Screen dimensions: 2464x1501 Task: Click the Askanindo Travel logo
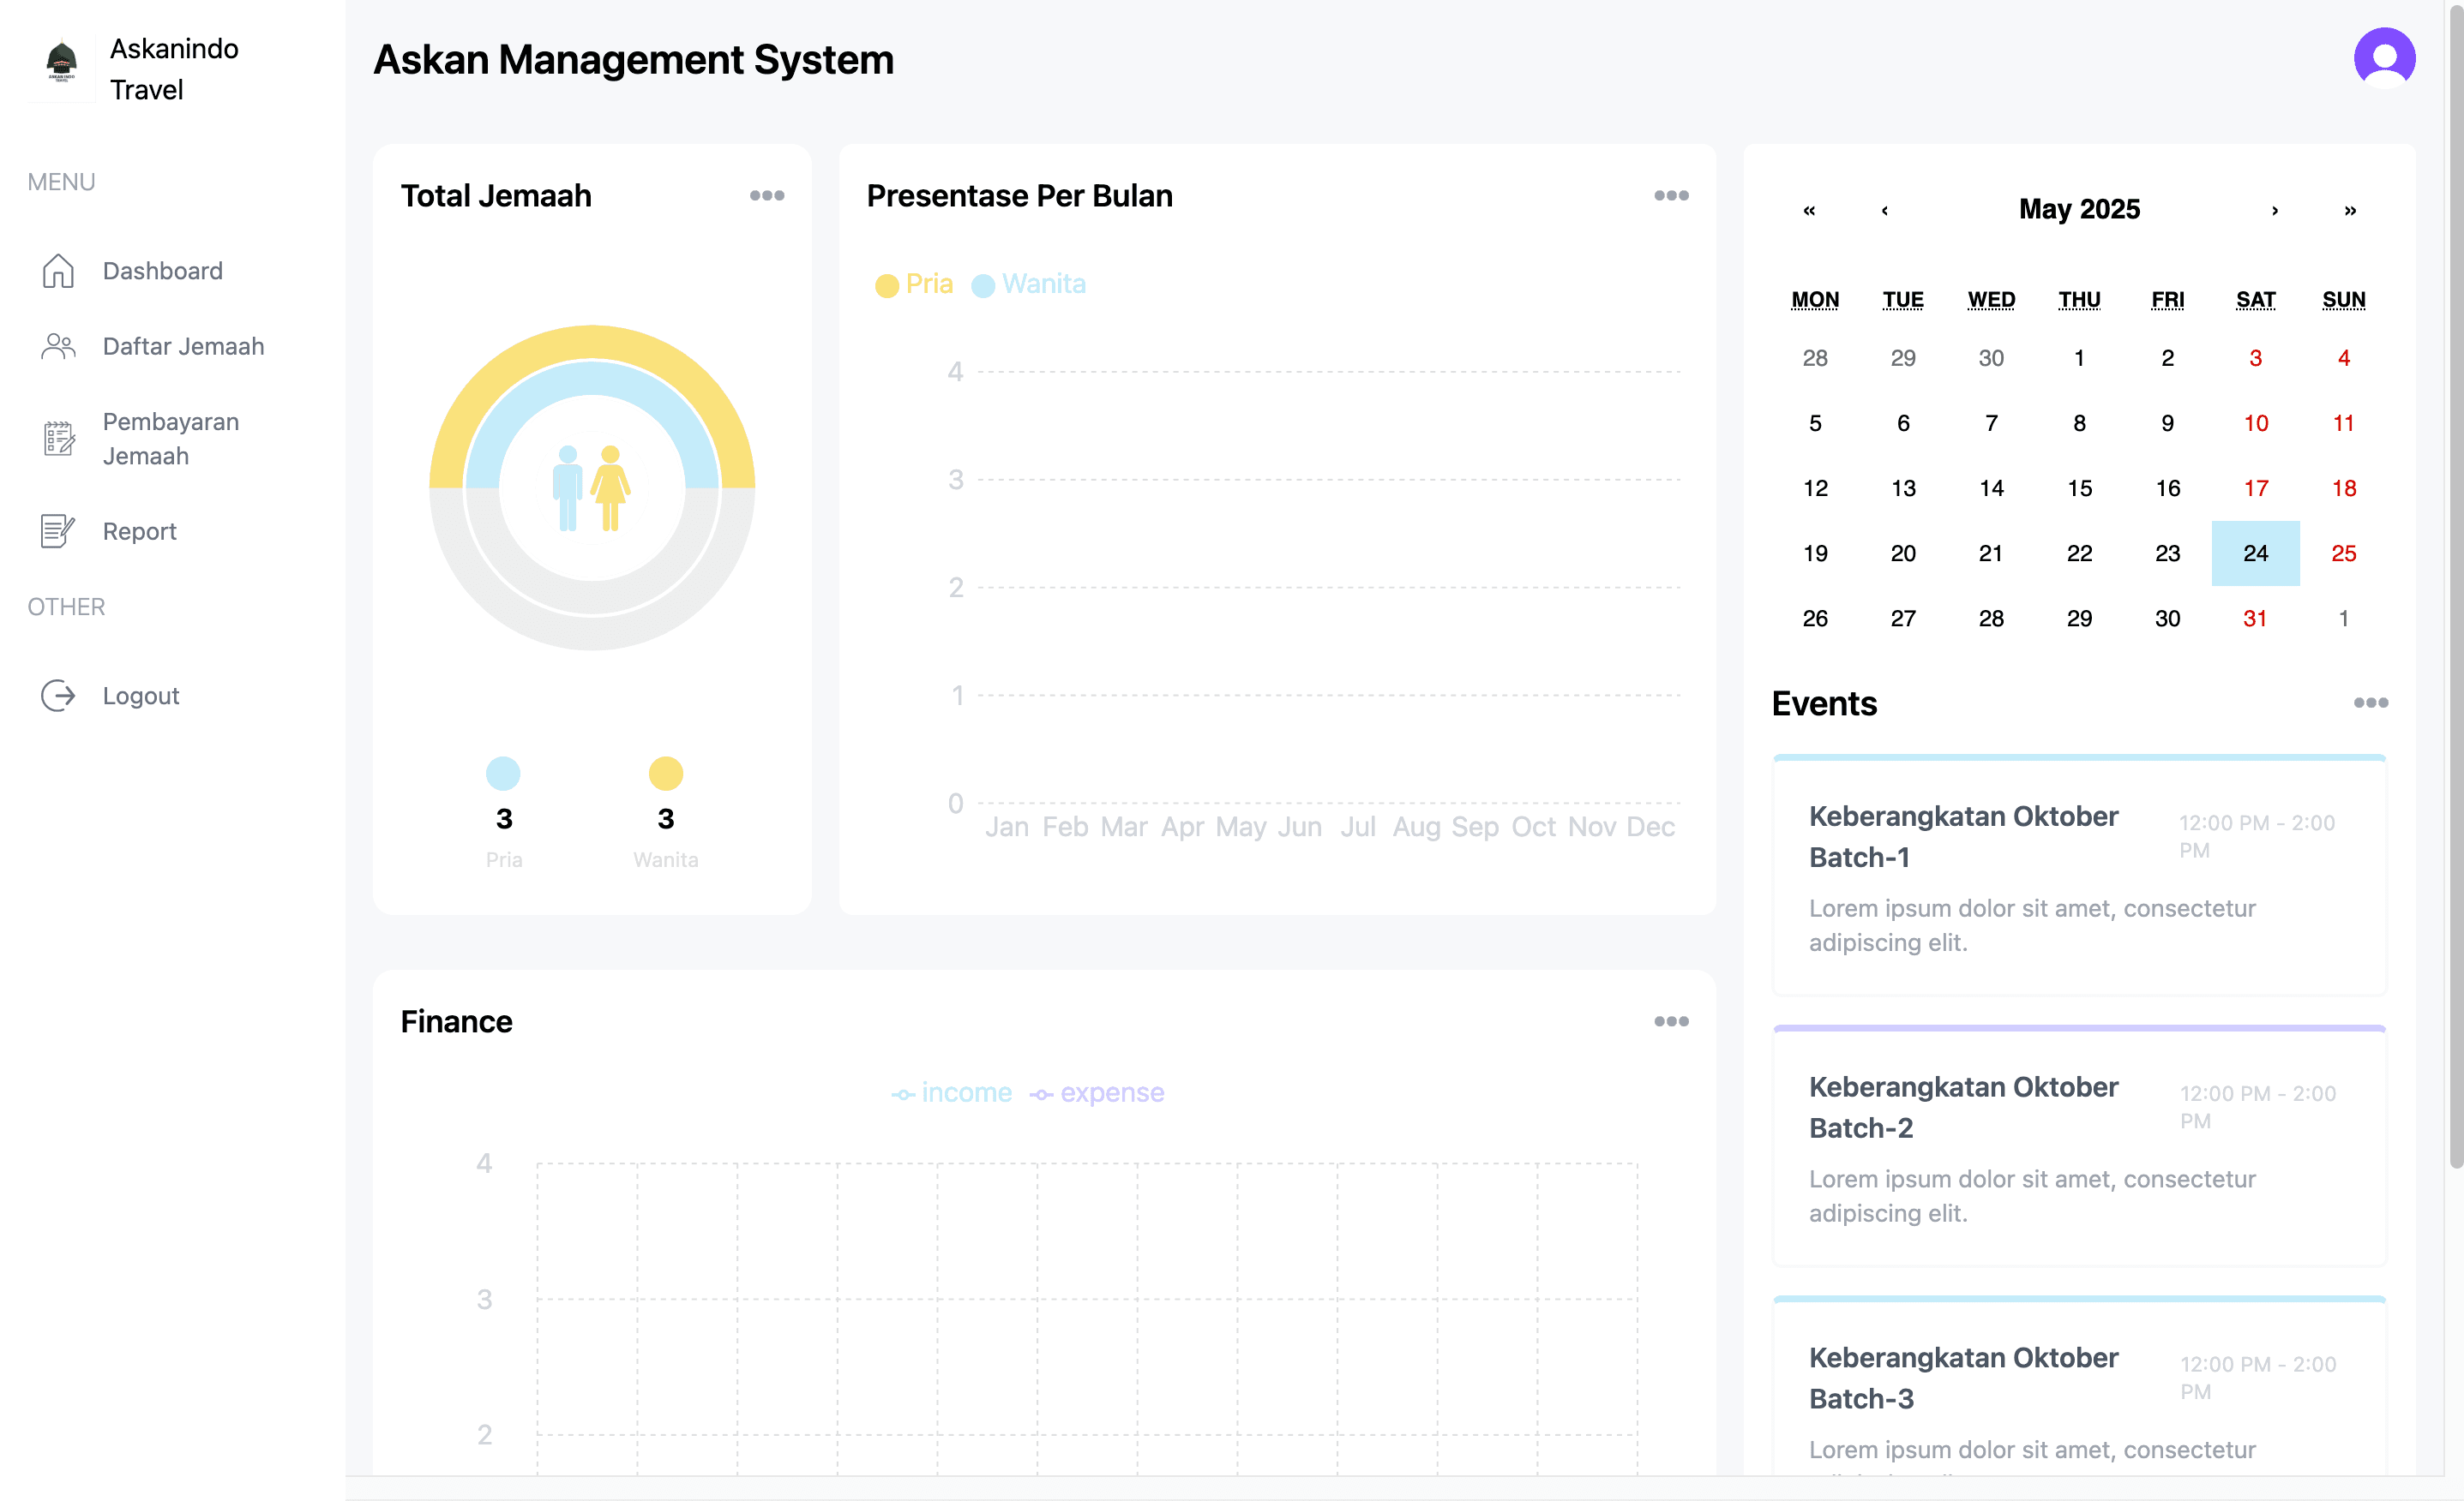point(62,62)
